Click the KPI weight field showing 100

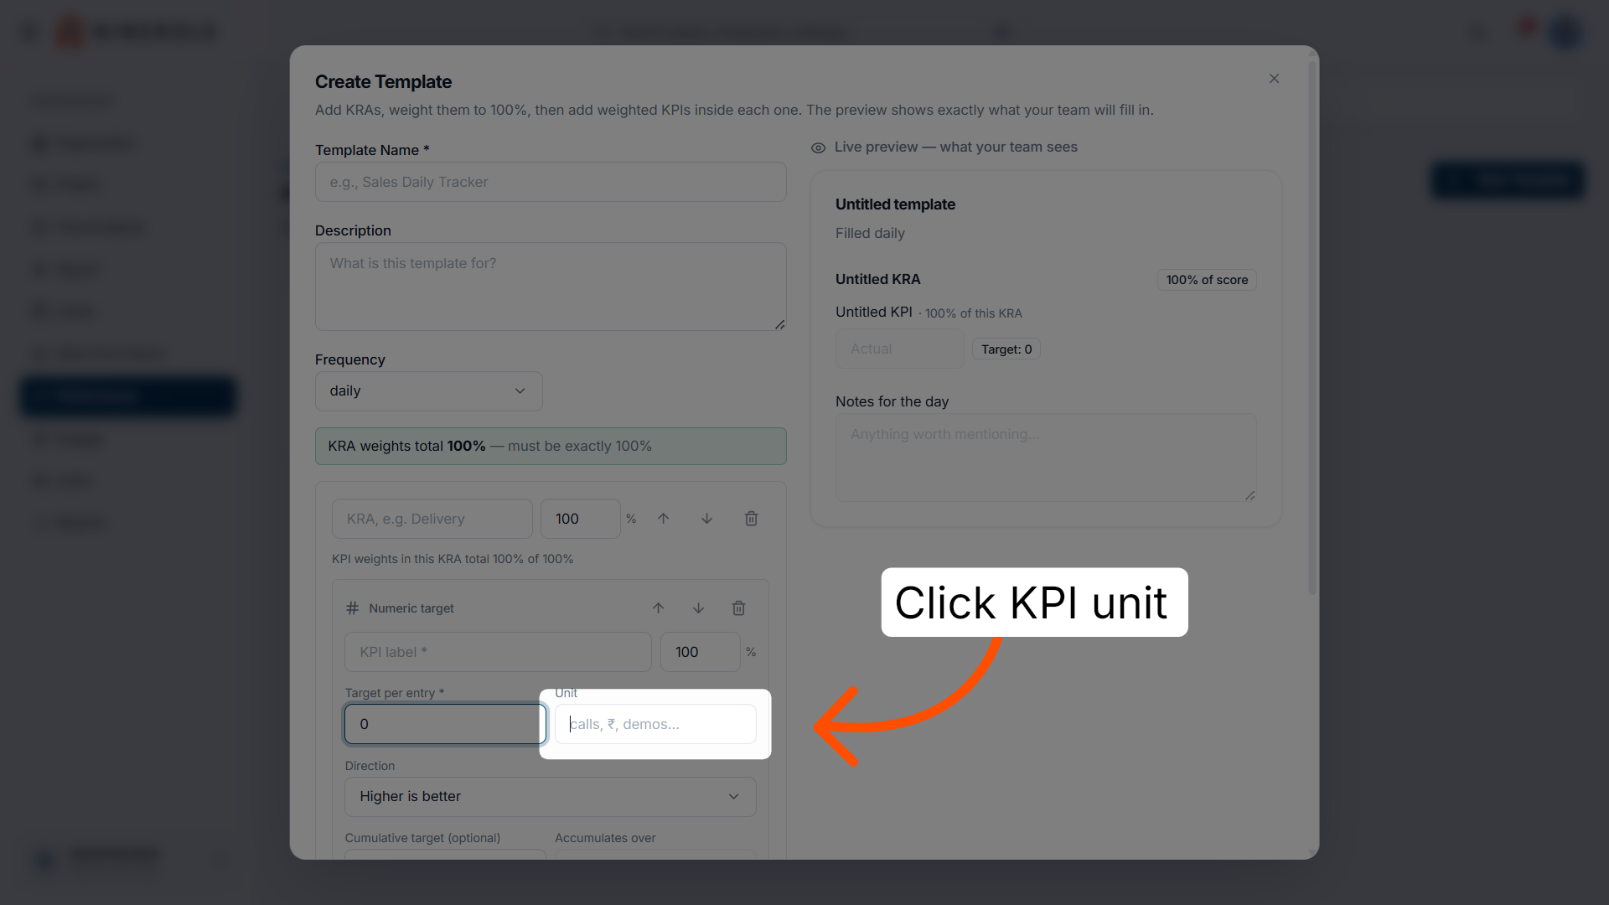coord(700,652)
